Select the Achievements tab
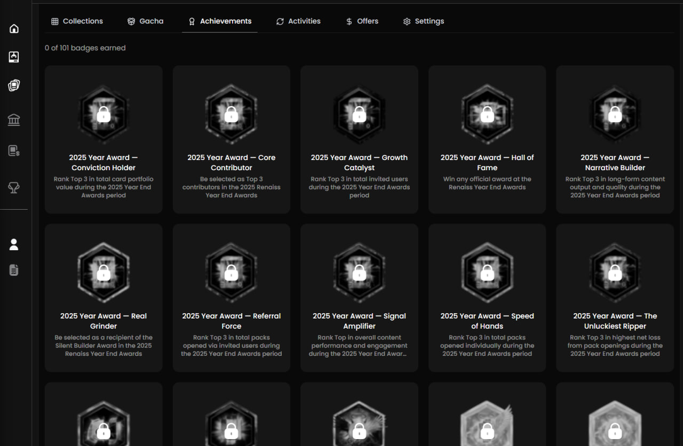 pos(220,21)
